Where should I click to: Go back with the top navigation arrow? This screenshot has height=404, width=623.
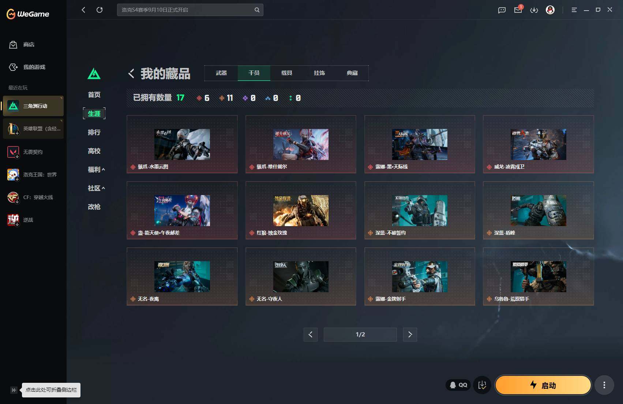click(83, 10)
